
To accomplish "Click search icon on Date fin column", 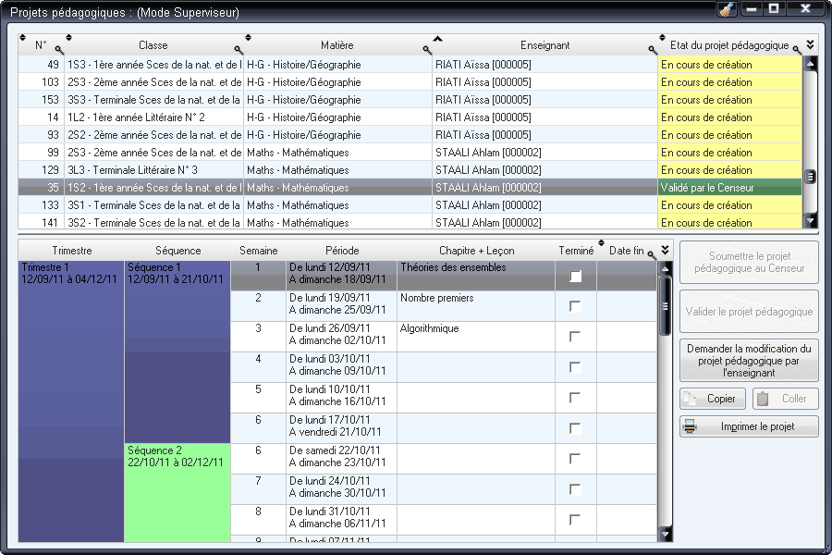I will (x=652, y=255).
